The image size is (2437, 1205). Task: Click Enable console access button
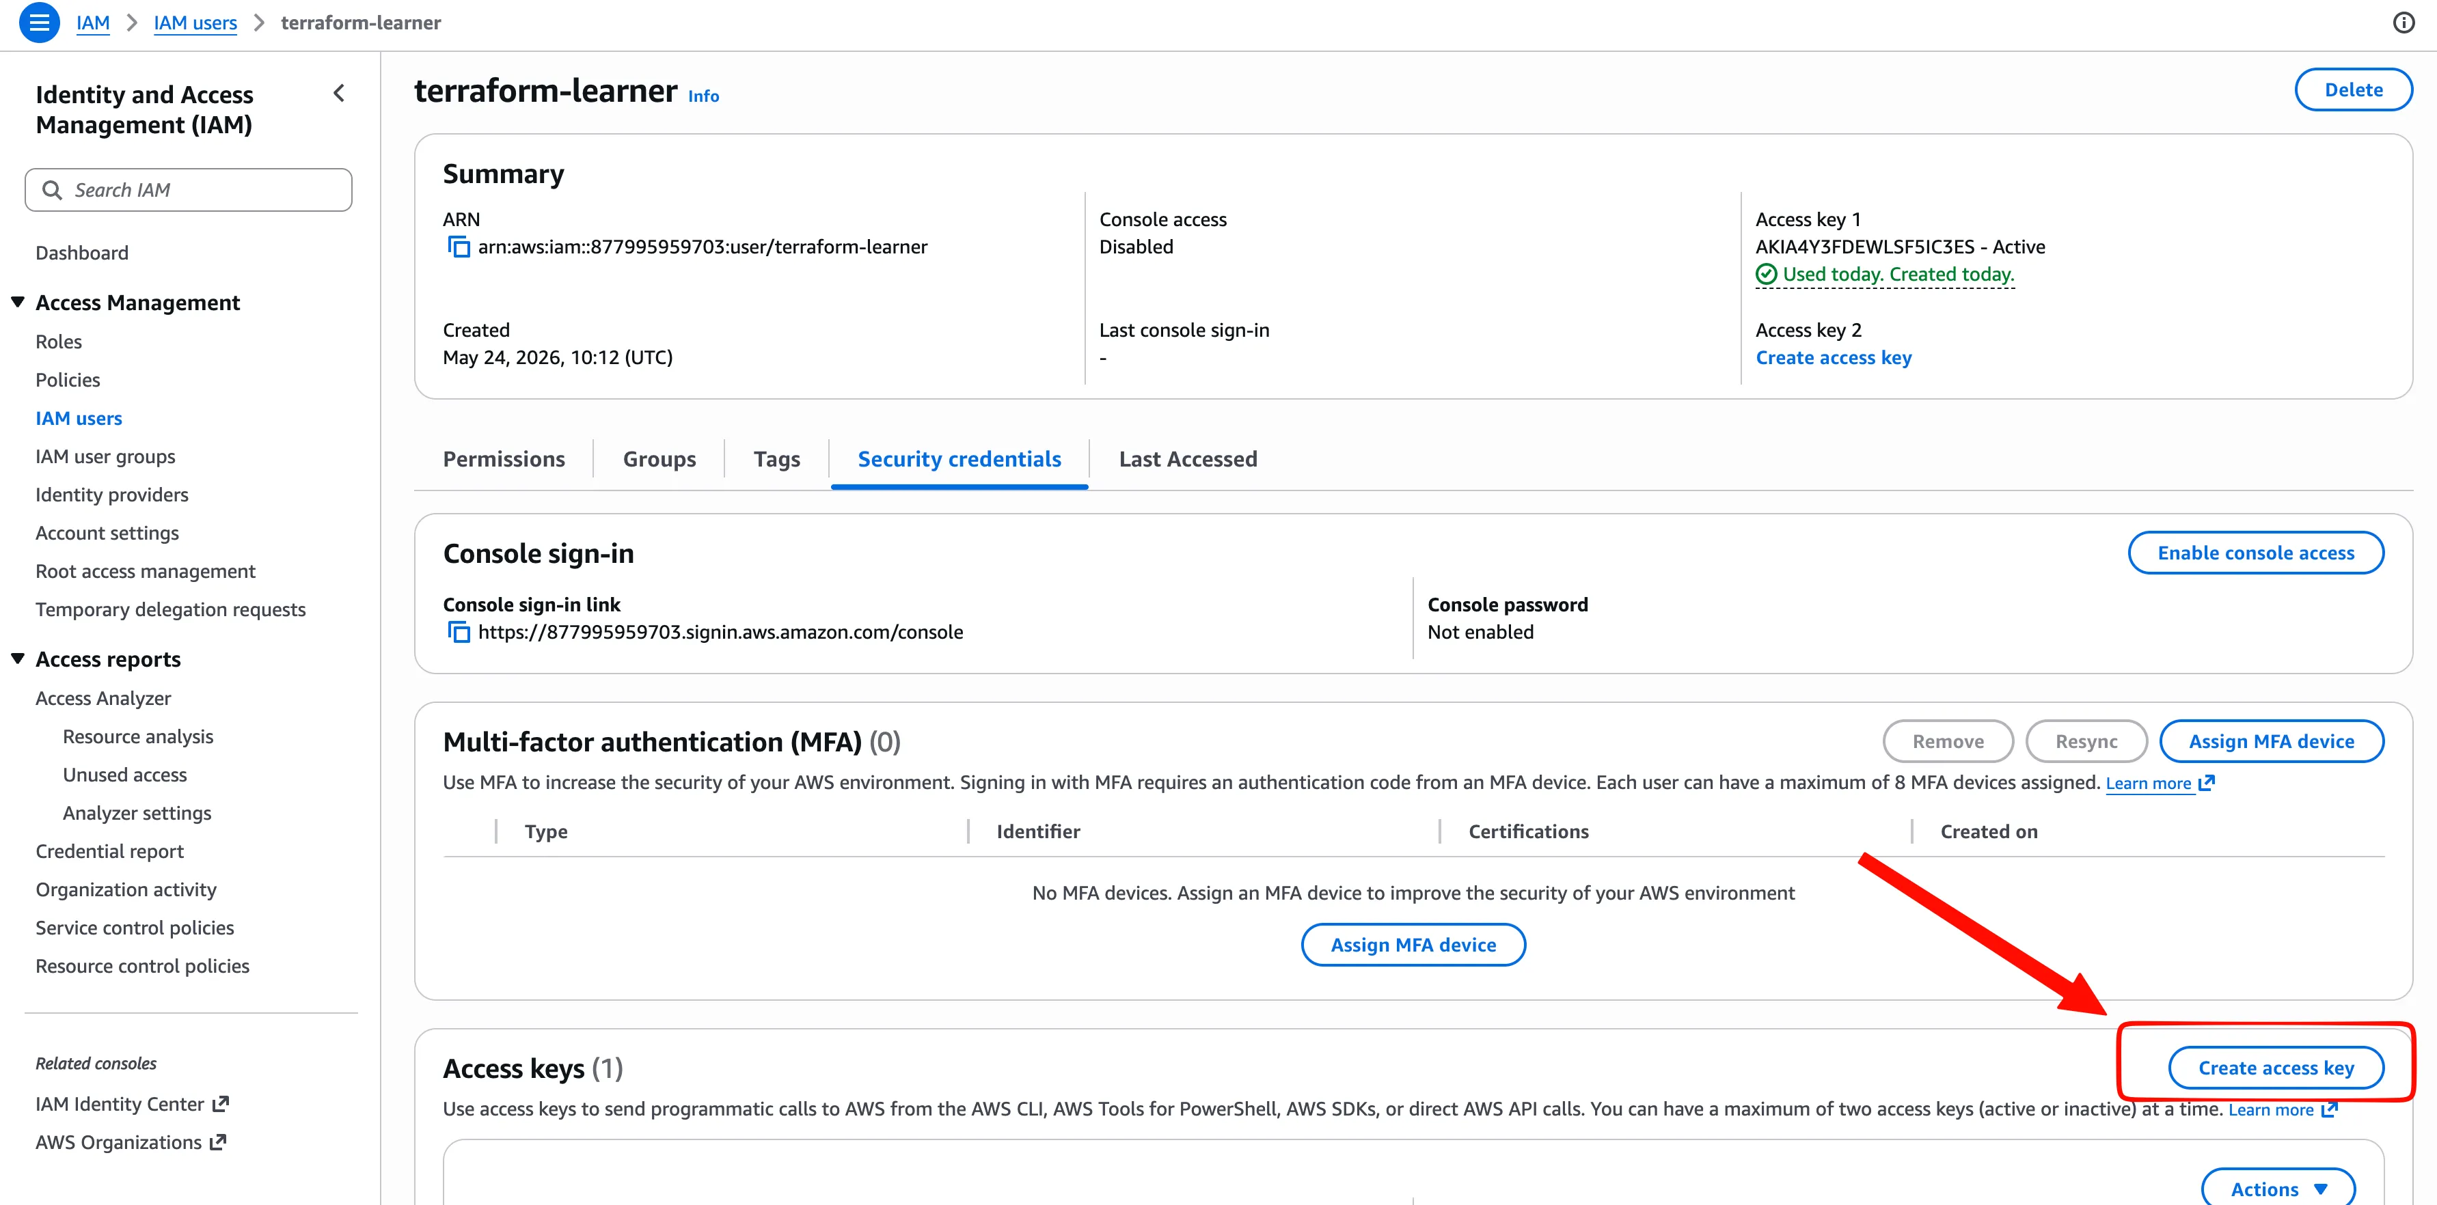point(2255,553)
